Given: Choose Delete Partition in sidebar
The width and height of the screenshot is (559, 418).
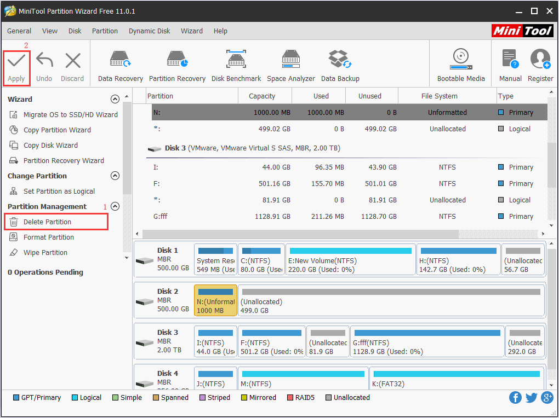Looking at the screenshot, I should 56,222.
